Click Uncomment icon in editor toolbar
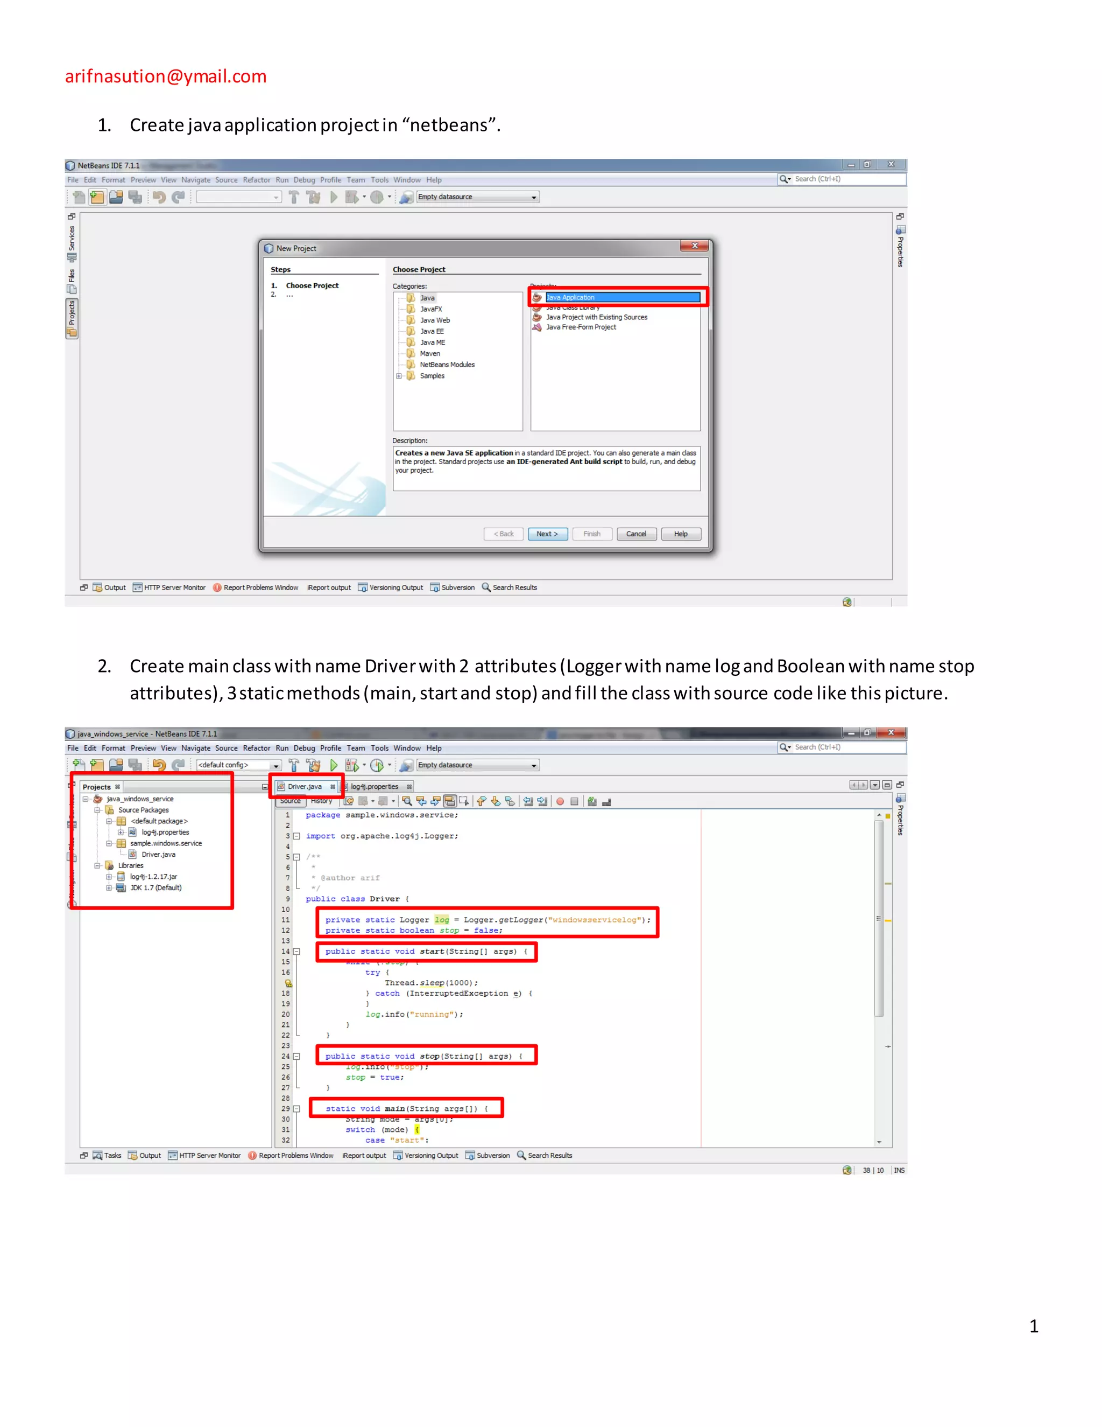1102x1427 pixels. pyautogui.click(x=606, y=802)
